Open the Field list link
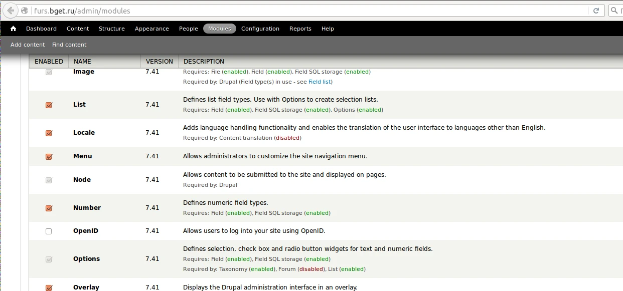Viewport: 623px width, 291px height. 319,82
